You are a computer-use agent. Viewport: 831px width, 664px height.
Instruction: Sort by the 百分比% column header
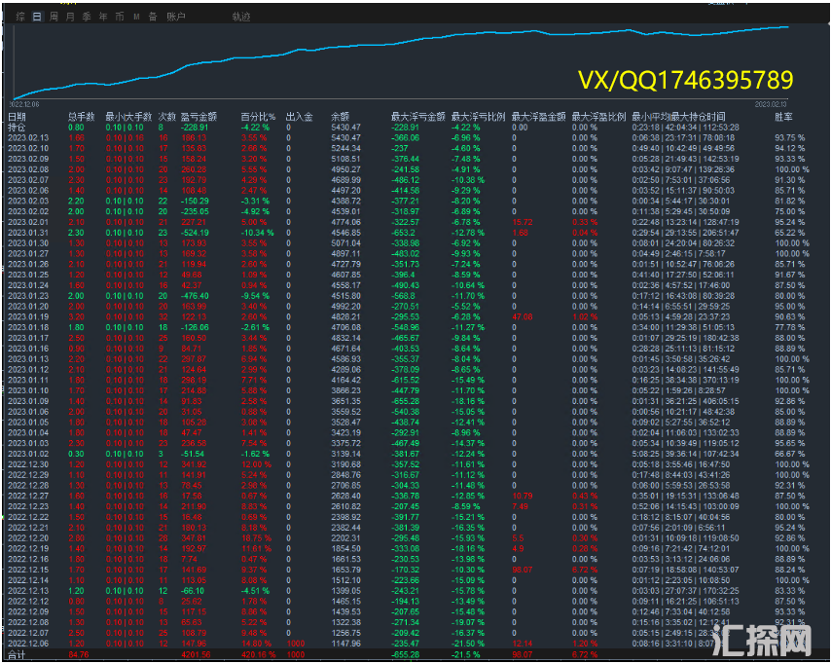tap(258, 116)
